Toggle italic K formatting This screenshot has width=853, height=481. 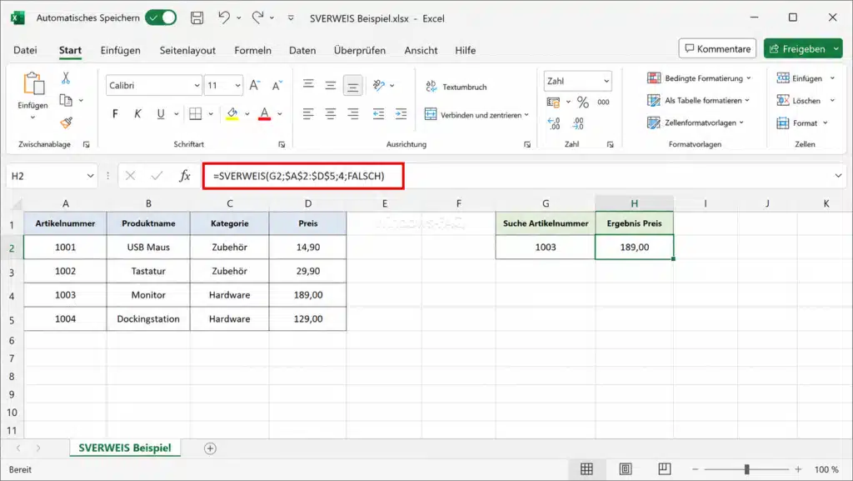[x=137, y=113]
